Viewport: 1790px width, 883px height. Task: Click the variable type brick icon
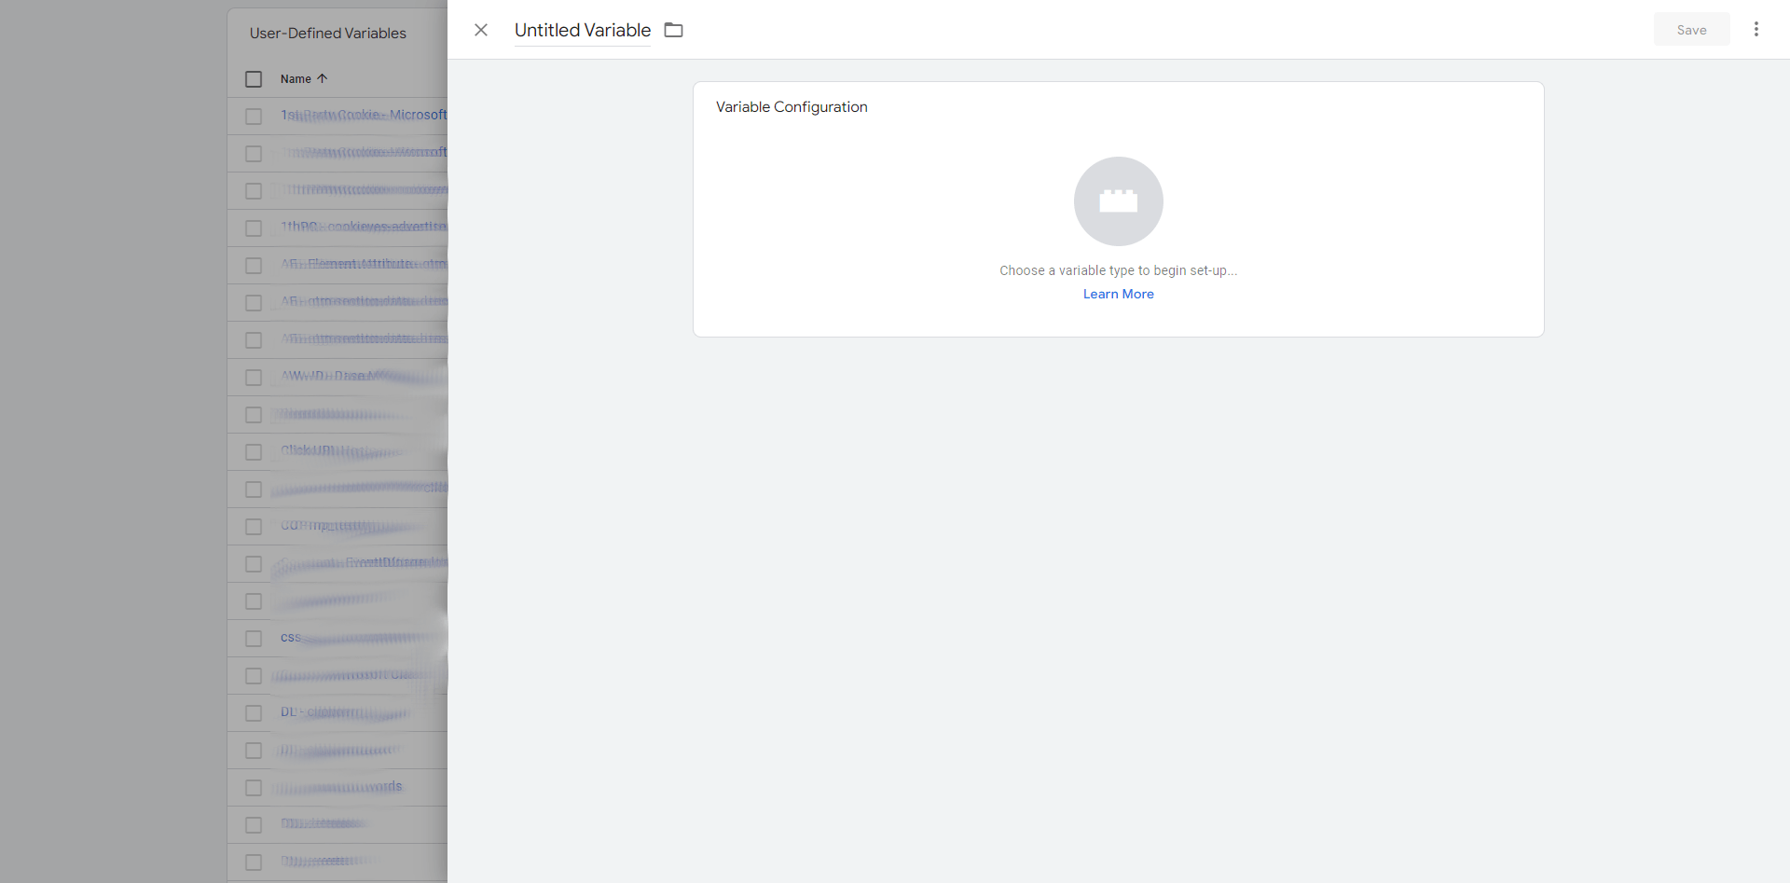(x=1118, y=200)
